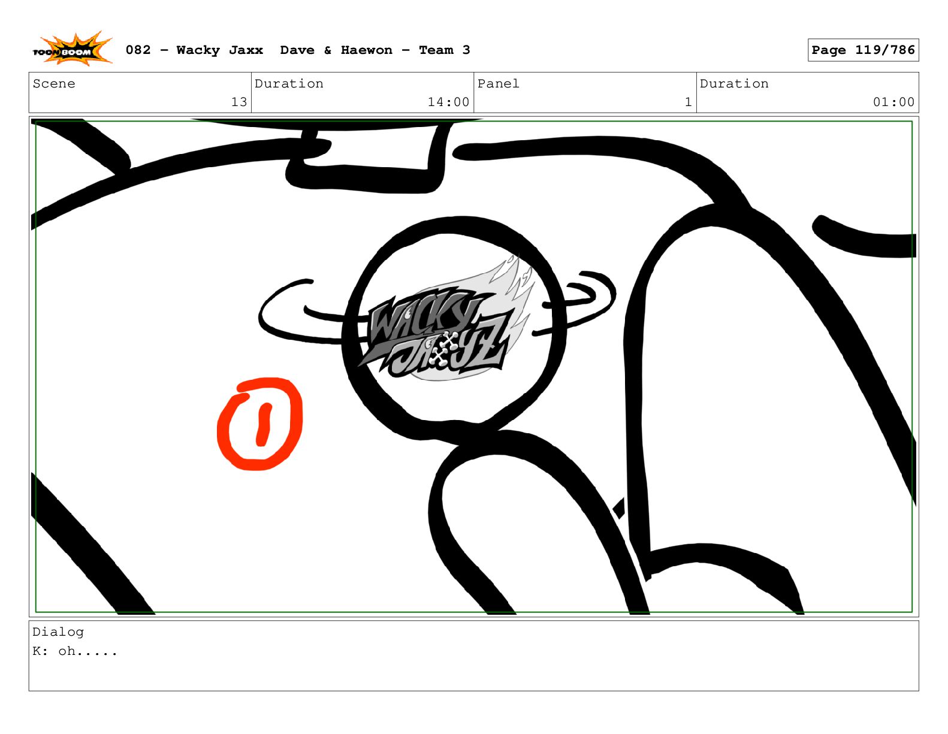Screen dimensions: 948x734
Task: Click the 'Scene' label
Action: coord(54,84)
